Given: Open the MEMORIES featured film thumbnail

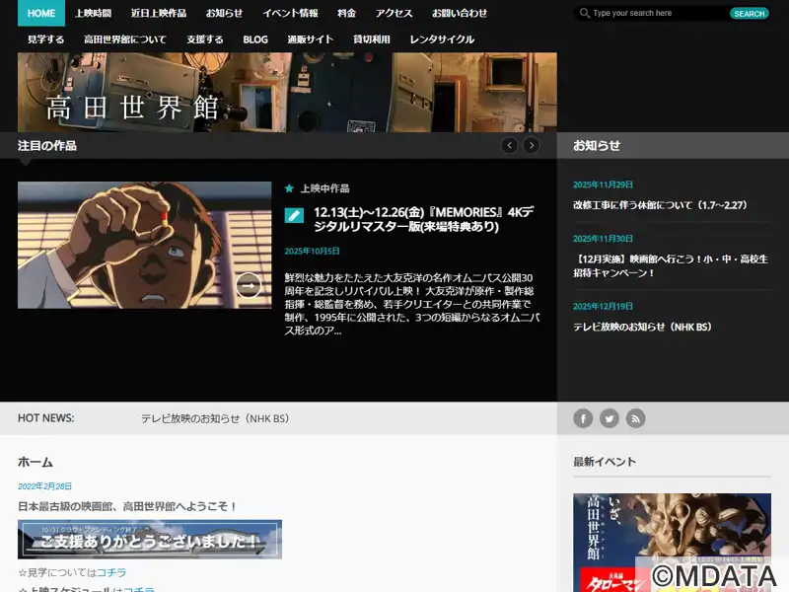Looking at the screenshot, I should 144,245.
